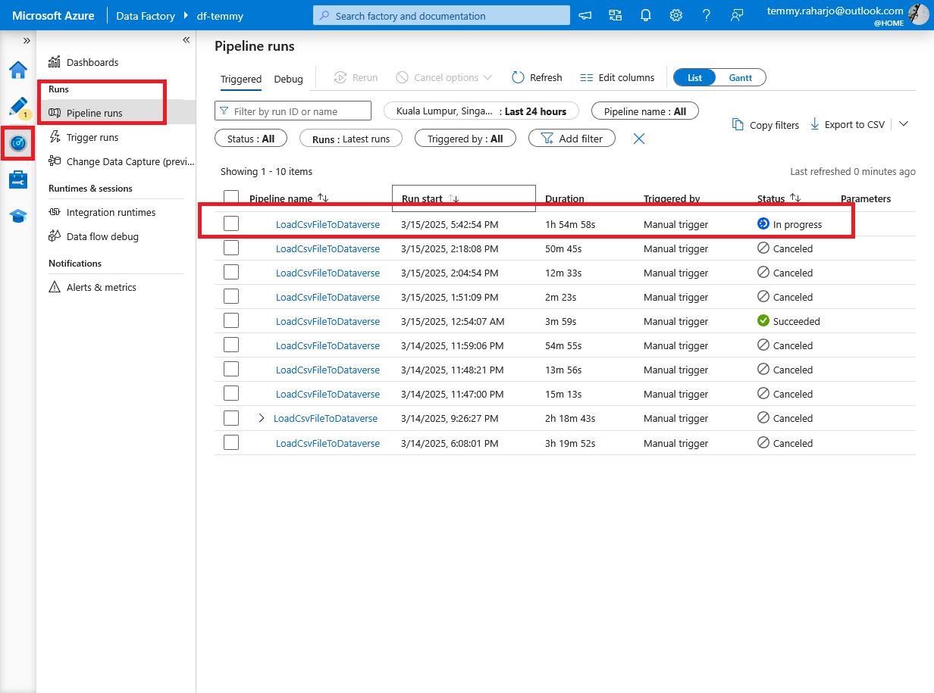Screen dimensions: 934x693
Task: Click the announcements megaphone icon
Action: 585,15
